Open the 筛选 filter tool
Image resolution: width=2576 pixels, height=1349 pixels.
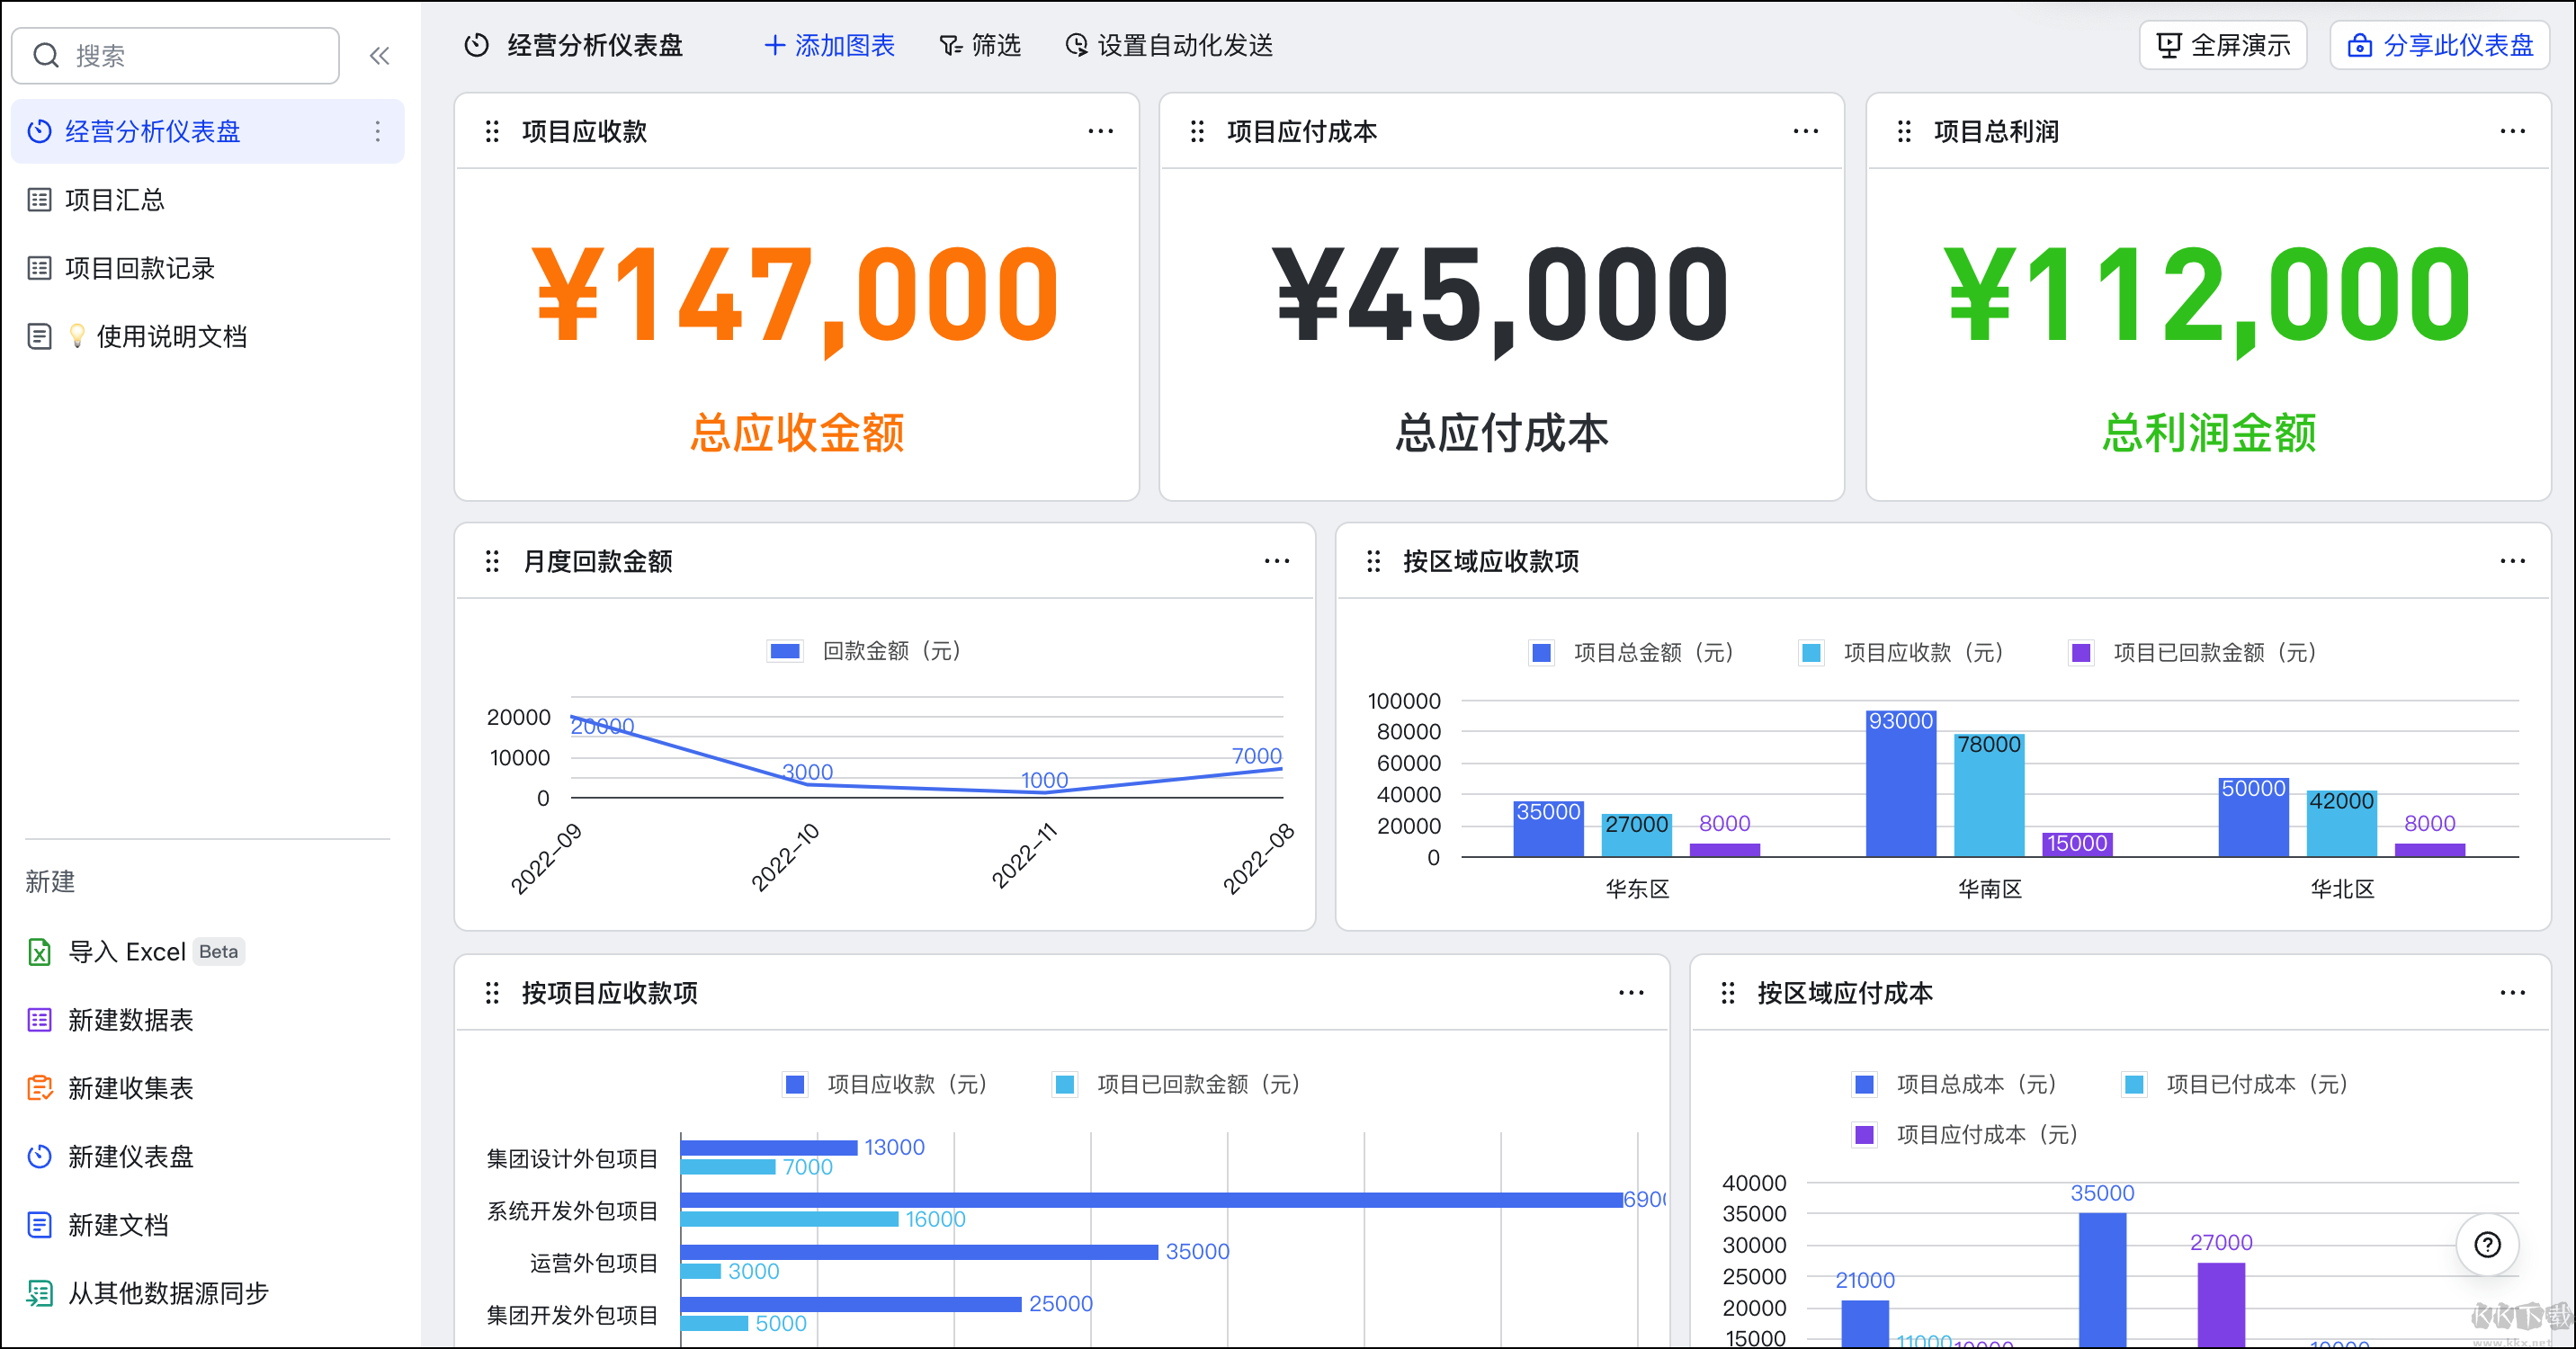[x=980, y=45]
